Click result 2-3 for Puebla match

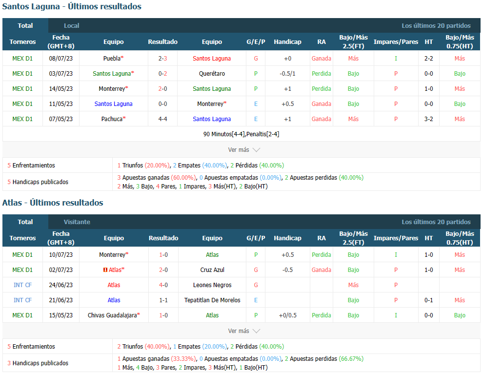tap(162, 58)
